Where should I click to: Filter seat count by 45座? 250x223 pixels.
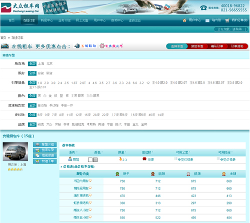[152, 115]
